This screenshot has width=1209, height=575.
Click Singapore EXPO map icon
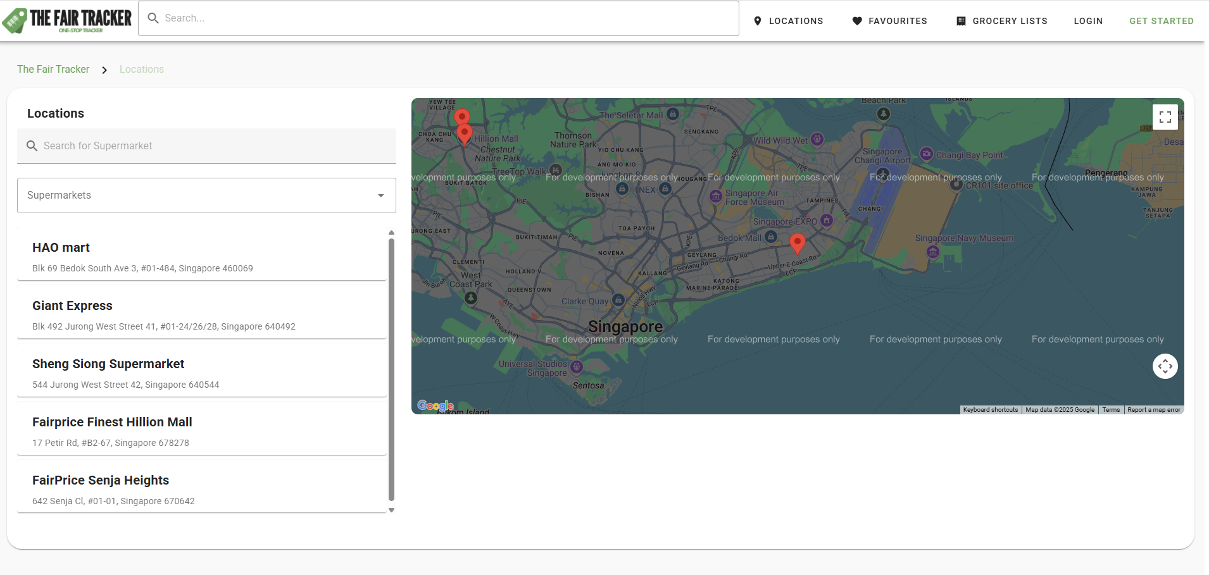(x=826, y=220)
